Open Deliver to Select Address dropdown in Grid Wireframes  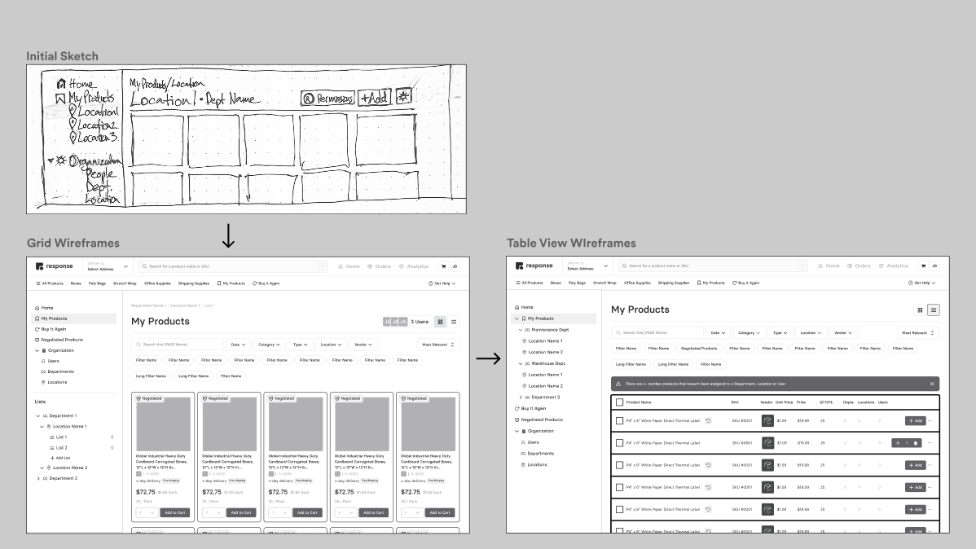point(108,266)
